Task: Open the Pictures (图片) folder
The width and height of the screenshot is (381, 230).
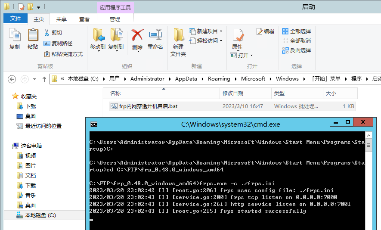Action: (x=27, y=165)
